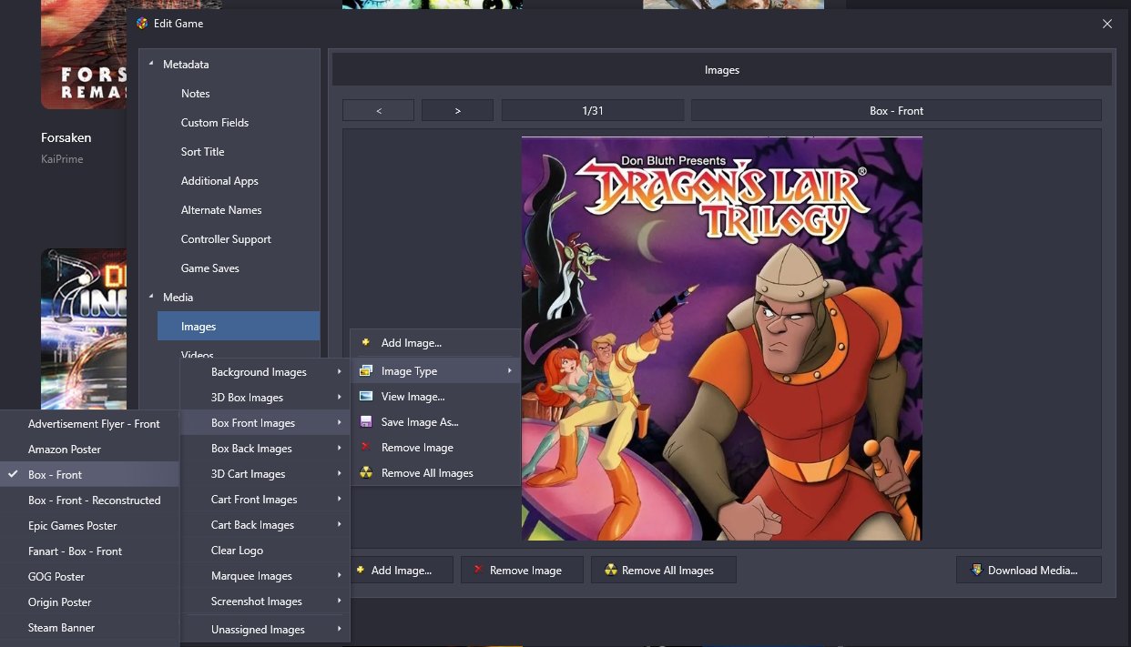Screen dimensions: 1131x647
Task: Click the Forsaken game title in the library
Action: pyautogui.click(x=66, y=138)
